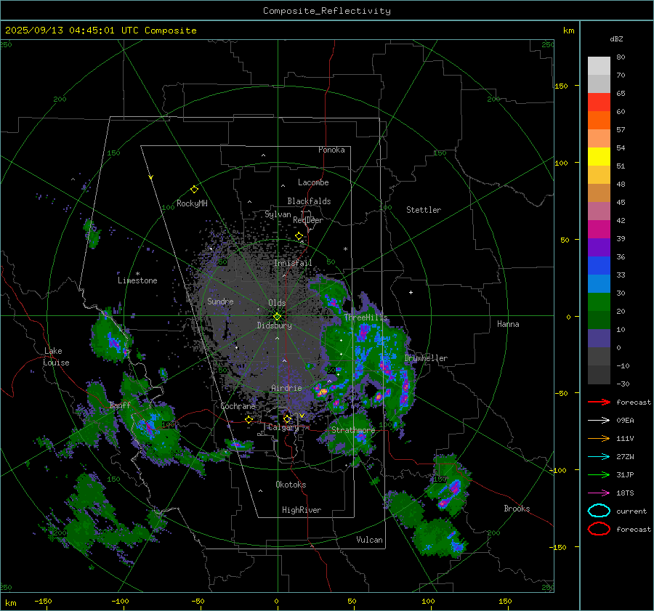The width and height of the screenshot is (654, 611).
Task: Click the Olds town label
Action: (277, 303)
